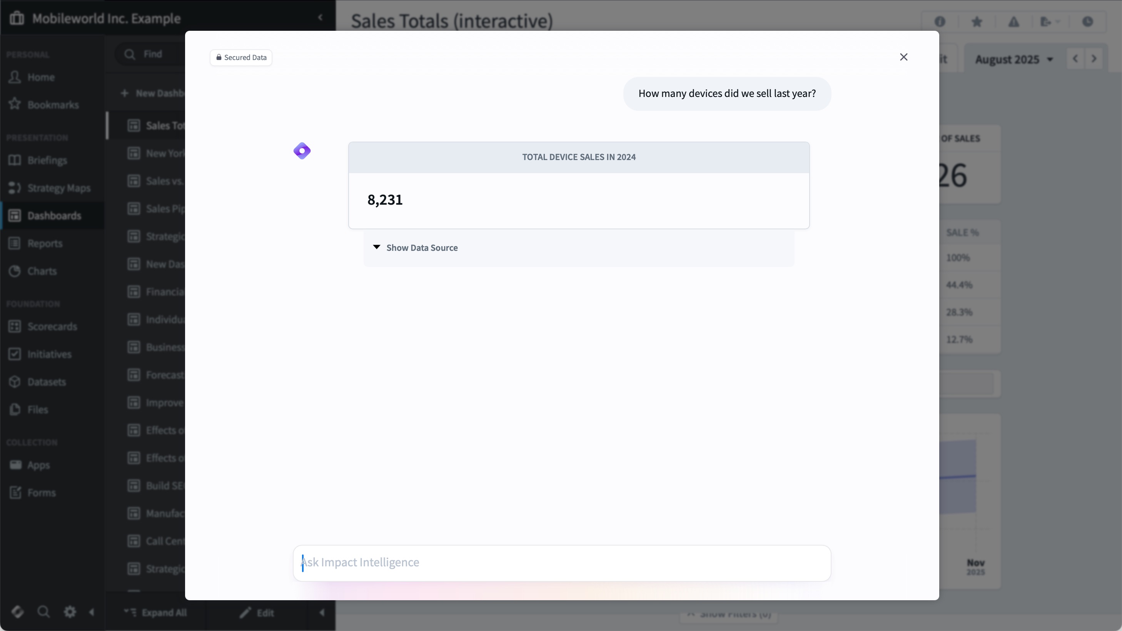Click the Edit pencil button
The width and height of the screenshot is (1122, 631).
click(x=257, y=613)
